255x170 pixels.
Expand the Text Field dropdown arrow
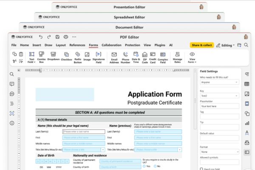pyautogui.click(x=34, y=62)
